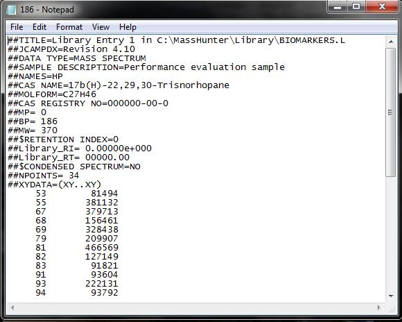Click the horizontal scrollbar track

click(195, 307)
